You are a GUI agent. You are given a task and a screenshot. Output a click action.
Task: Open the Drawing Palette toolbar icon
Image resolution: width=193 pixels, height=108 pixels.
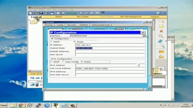point(97,13)
